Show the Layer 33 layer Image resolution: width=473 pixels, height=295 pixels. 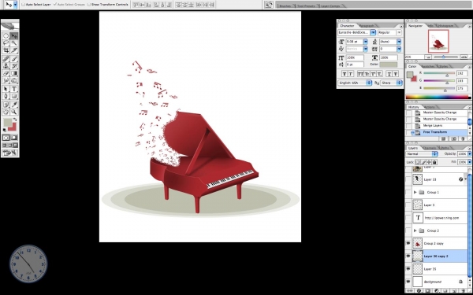[408, 179]
